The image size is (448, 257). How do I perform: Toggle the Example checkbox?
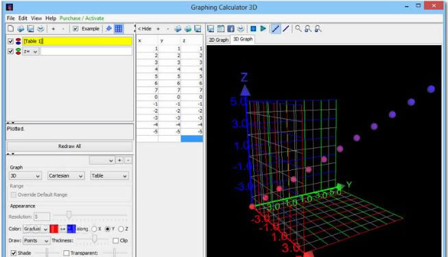click(75, 29)
